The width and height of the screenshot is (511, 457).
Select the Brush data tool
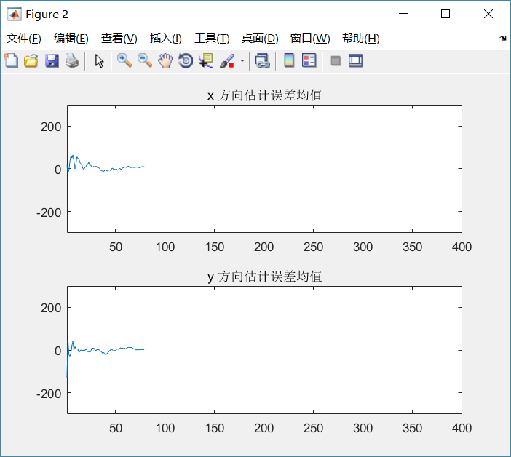(227, 60)
